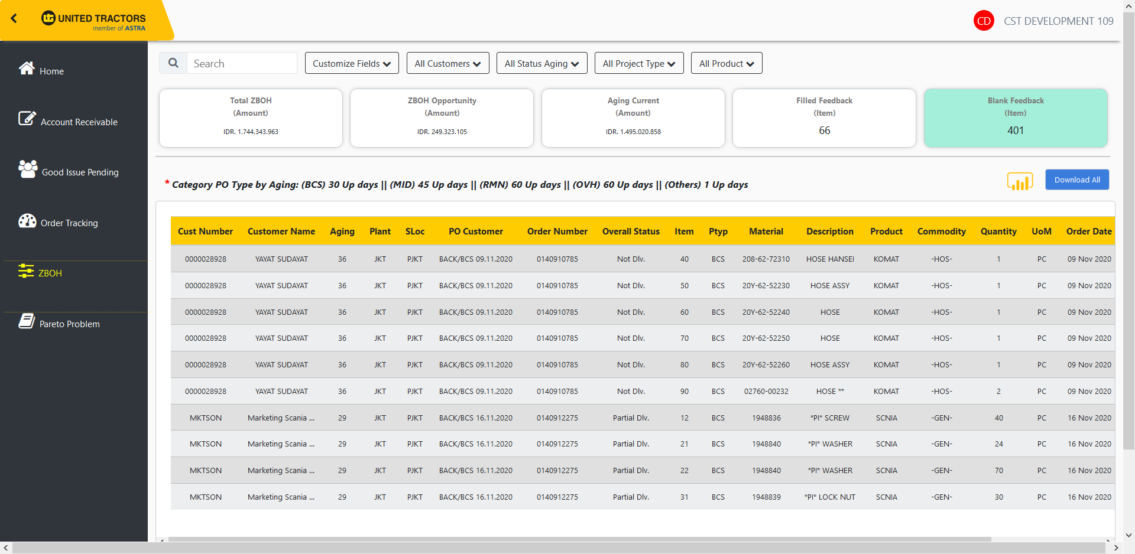The height and width of the screenshot is (554, 1135).
Task: Click description cell HOSE HANSEI
Action: click(830, 259)
